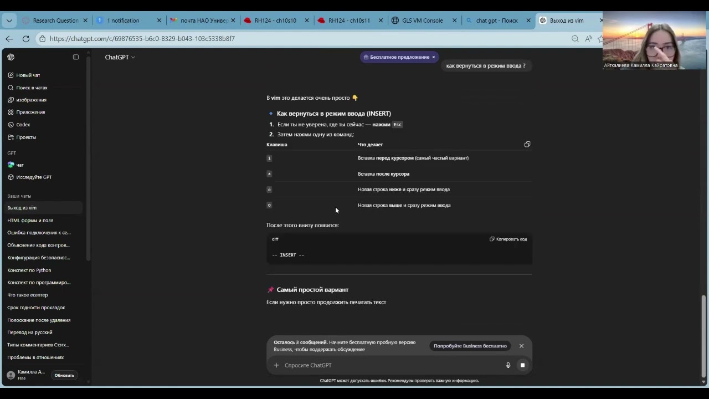Open the HTML формы и поля chat

[x=43, y=220]
